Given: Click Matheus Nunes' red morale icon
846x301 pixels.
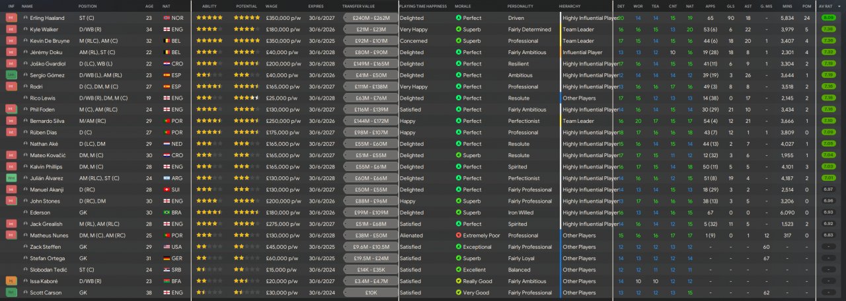Looking at the screenshot, I should point(459,236).
